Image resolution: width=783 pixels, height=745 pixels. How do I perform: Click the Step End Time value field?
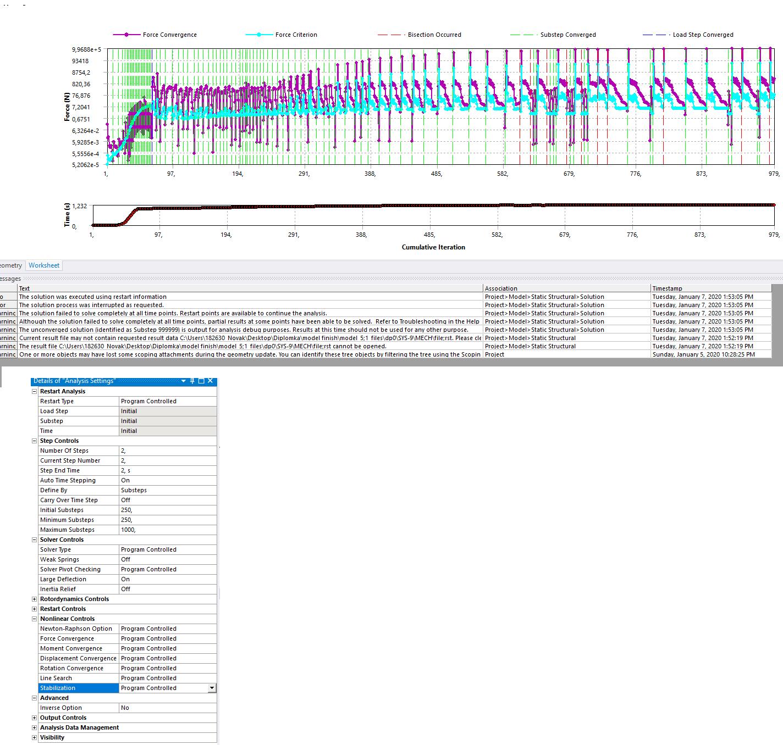pyautogui.click(x=168, y=470)
